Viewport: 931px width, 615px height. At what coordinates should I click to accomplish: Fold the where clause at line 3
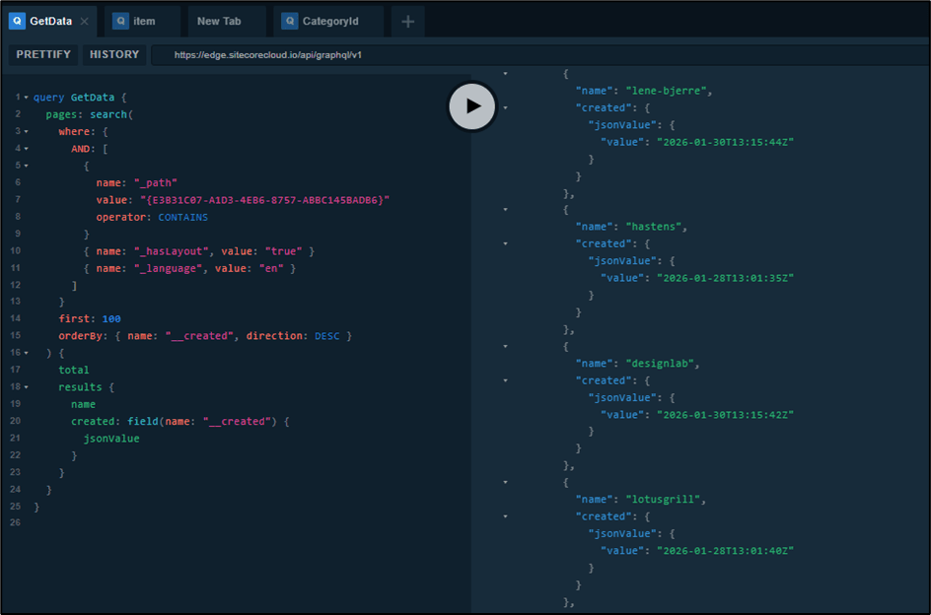[x=26, y=132]
